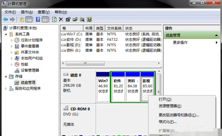
Task: Click the CD-ROM 0 drive icon
Action: pos(66,108)
